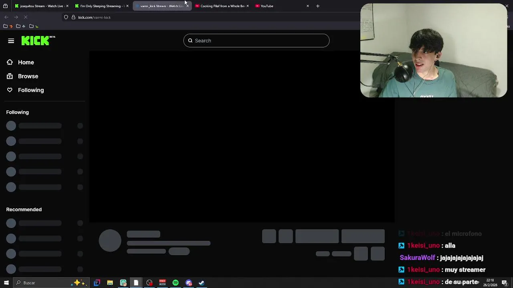The height and width of the screenshot is (288, 513).
Task: Go forward with the browser forward arrow
Action: click(x=16, y=17)
